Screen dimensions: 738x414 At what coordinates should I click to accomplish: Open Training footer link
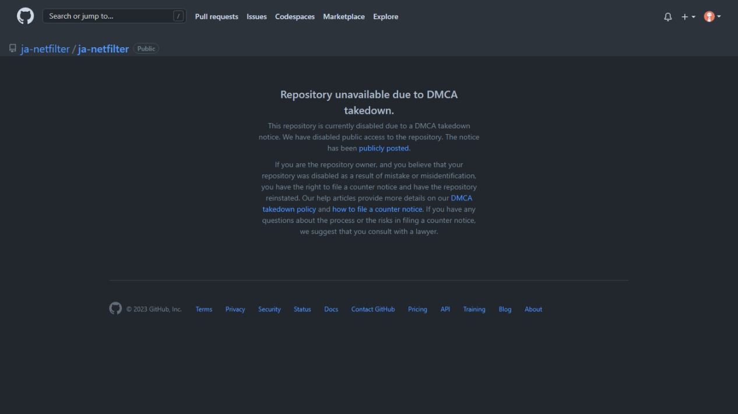[474, 310]
